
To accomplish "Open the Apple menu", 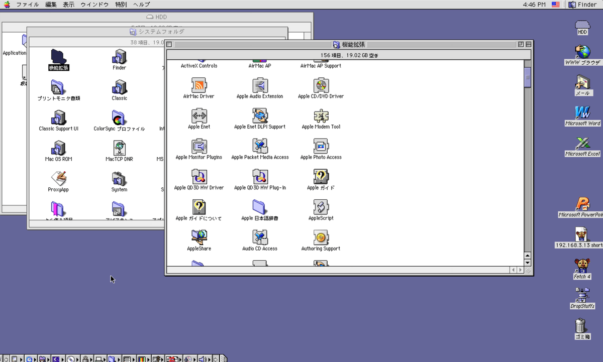I will click(x=7, y=5).
